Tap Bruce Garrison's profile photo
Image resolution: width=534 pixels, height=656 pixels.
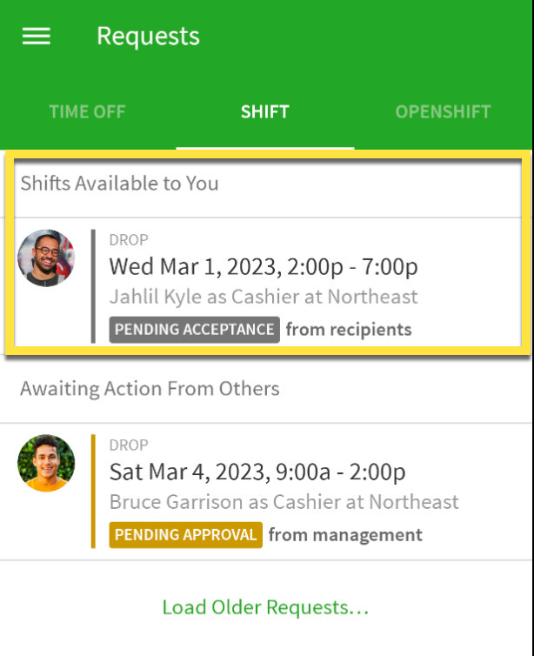pyautogui.click(x=46, y=463)
